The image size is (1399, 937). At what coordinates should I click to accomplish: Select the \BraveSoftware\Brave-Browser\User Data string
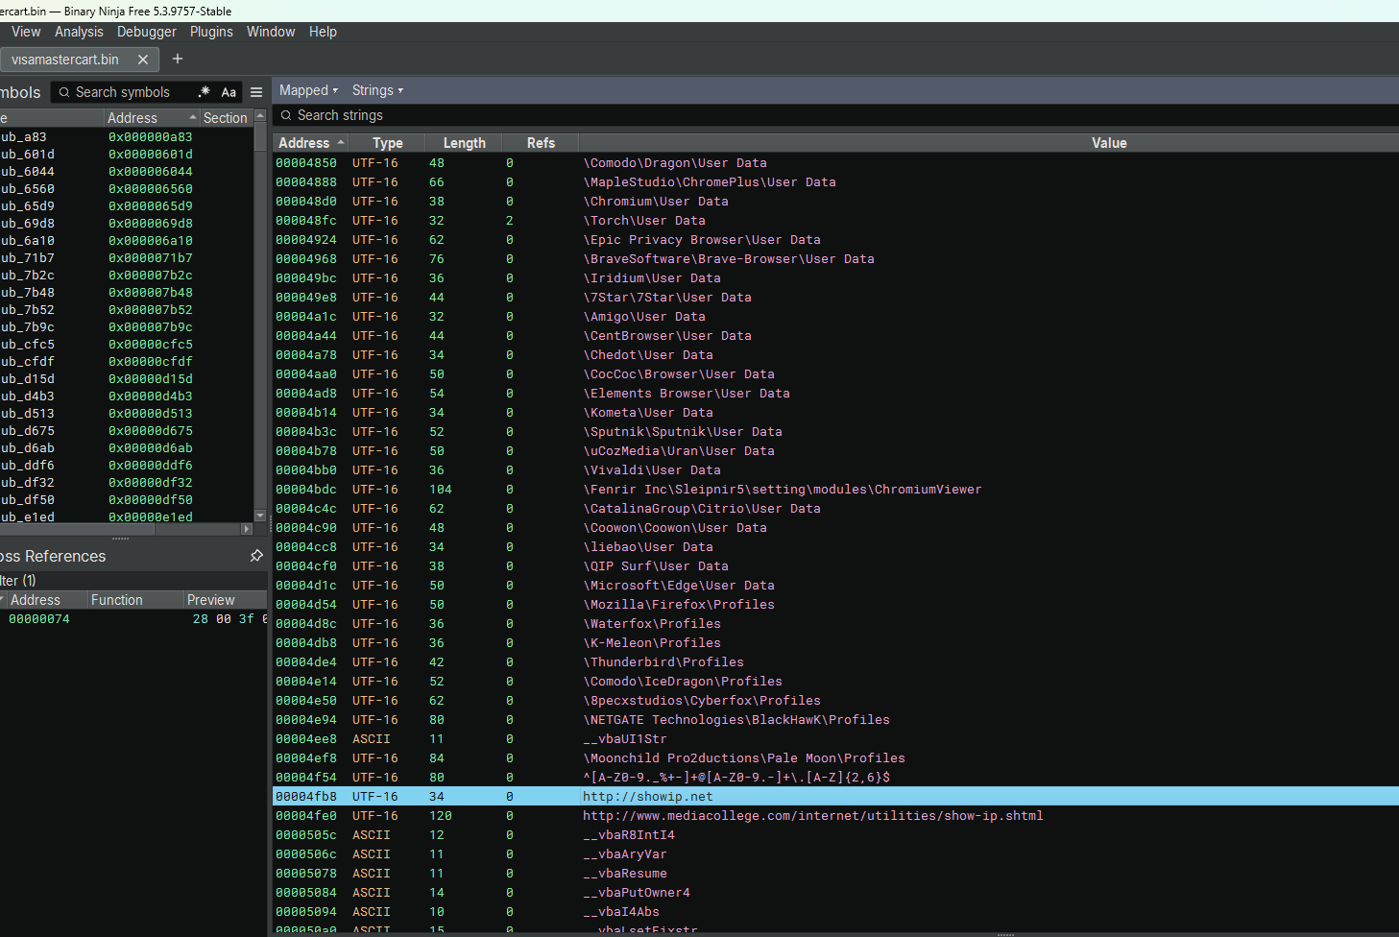click(835, 259)
